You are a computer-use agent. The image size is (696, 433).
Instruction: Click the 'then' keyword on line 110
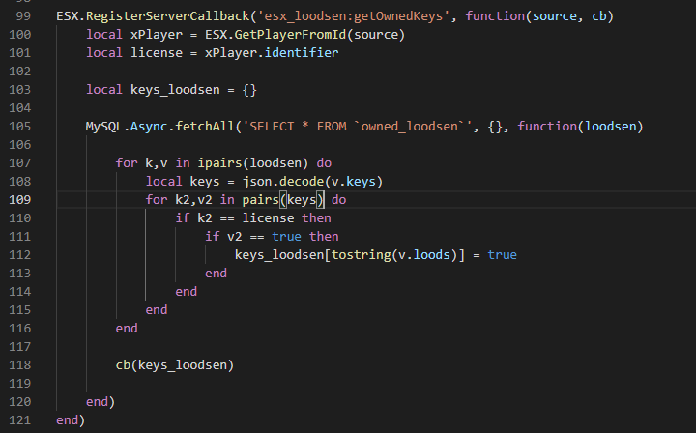[x=316, y=218]
